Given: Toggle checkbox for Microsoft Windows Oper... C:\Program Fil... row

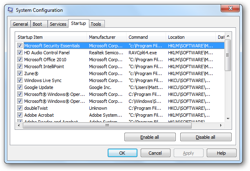Looking at the screenshot, I should pos(20,94).
